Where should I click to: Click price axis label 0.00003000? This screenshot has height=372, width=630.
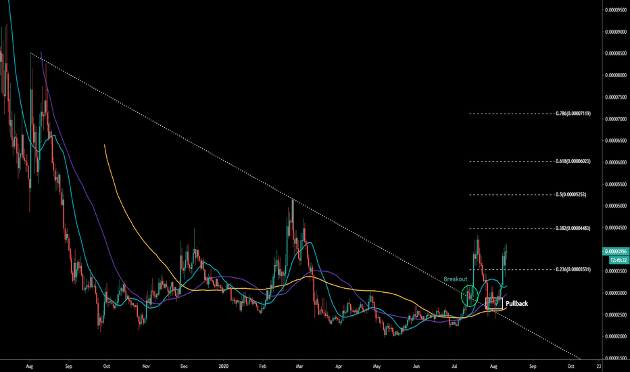click(616, 293)
